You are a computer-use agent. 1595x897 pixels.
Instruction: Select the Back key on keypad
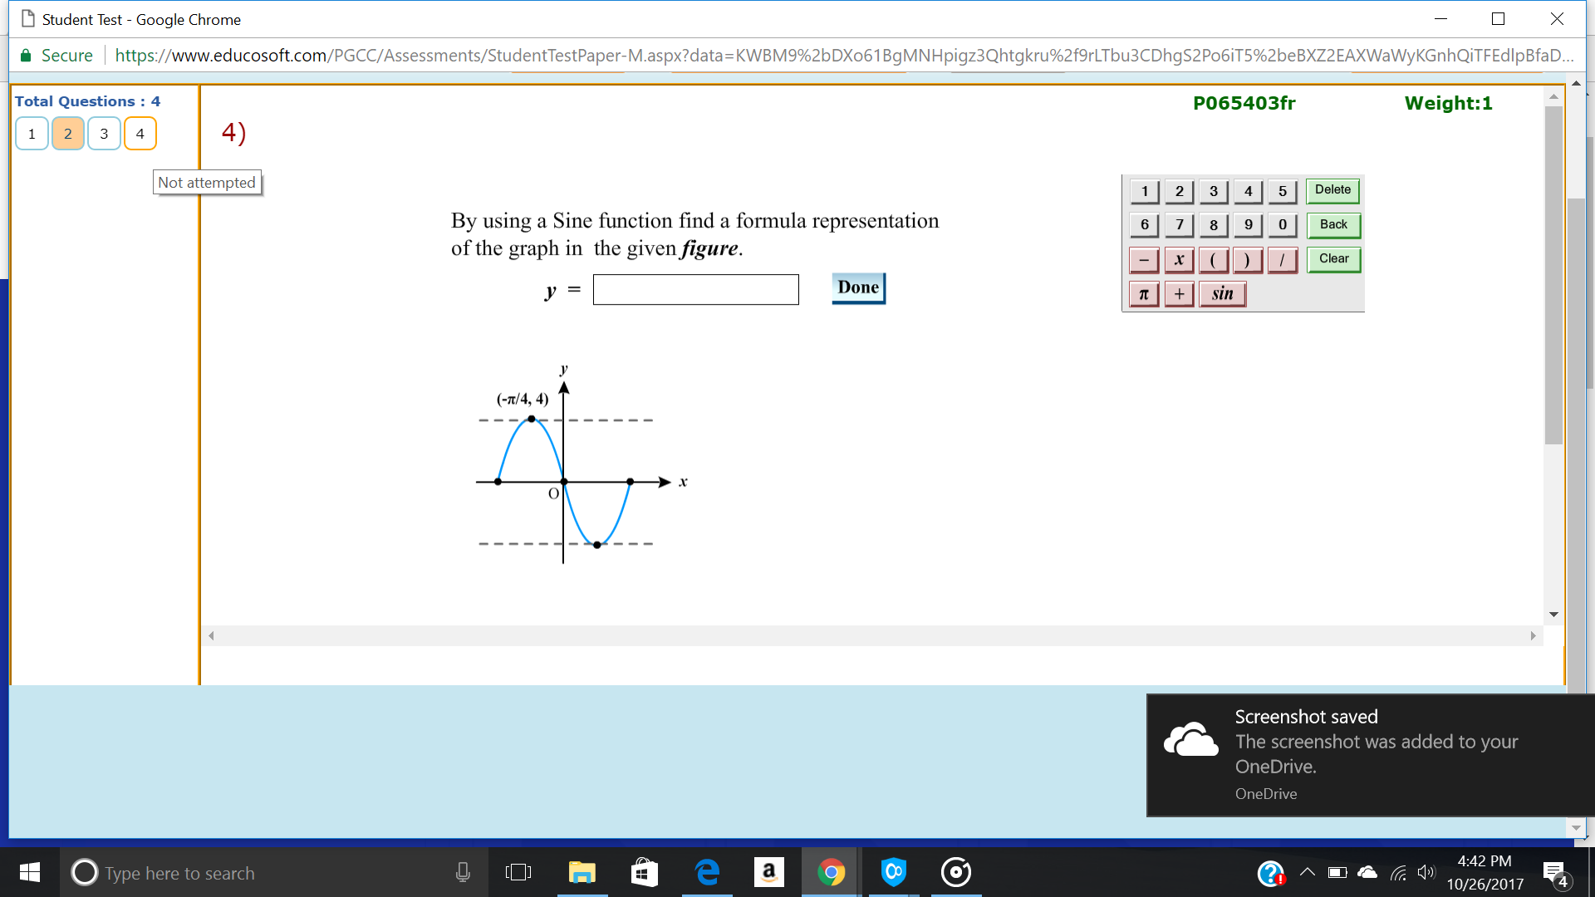coord(1333,223)
